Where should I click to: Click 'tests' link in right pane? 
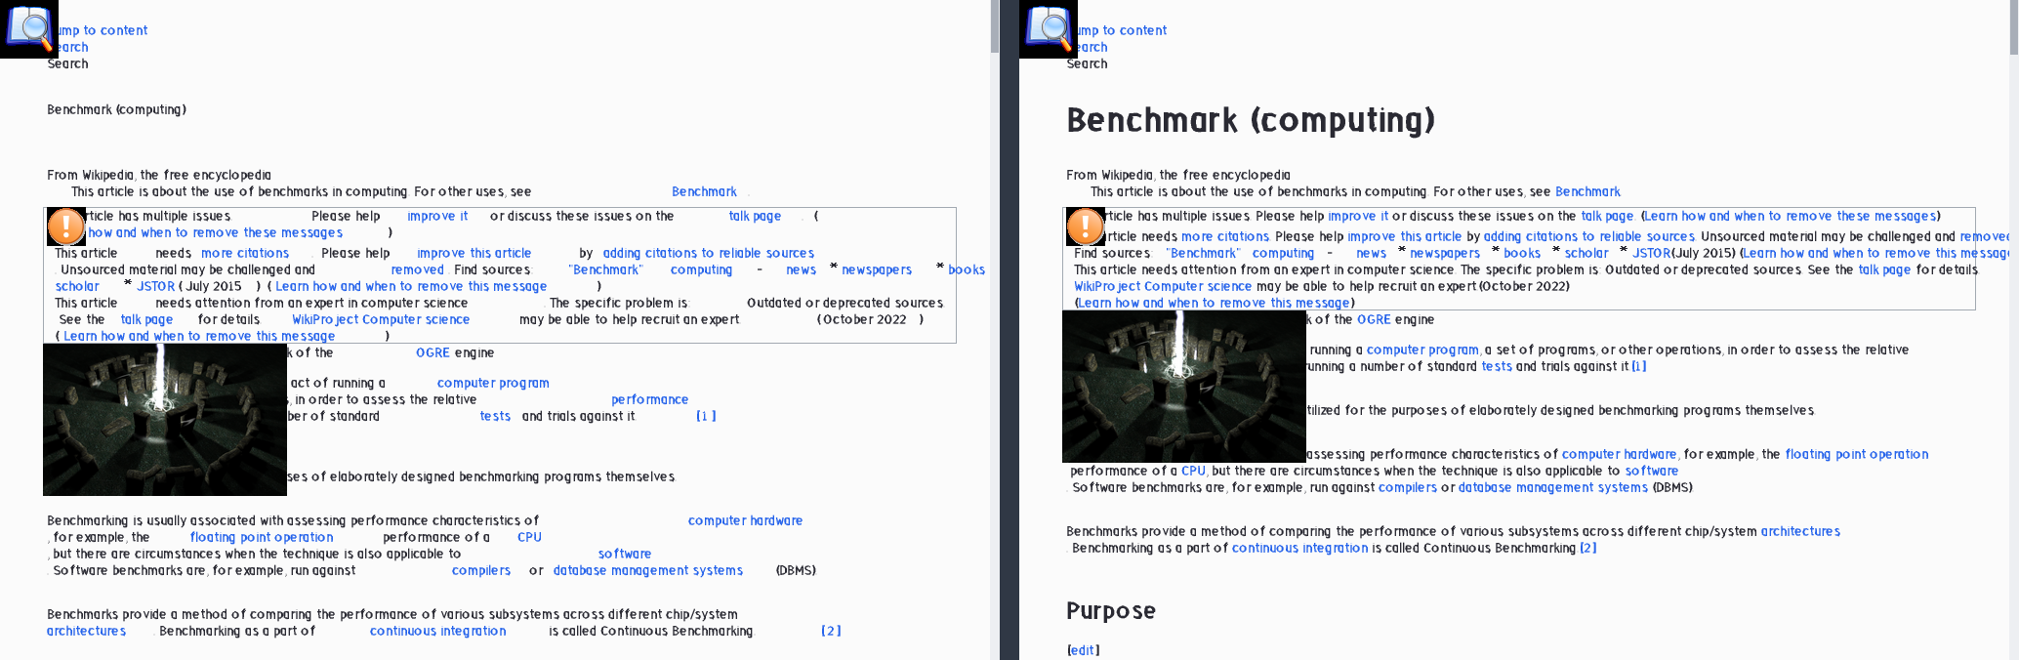[1497, 366]
